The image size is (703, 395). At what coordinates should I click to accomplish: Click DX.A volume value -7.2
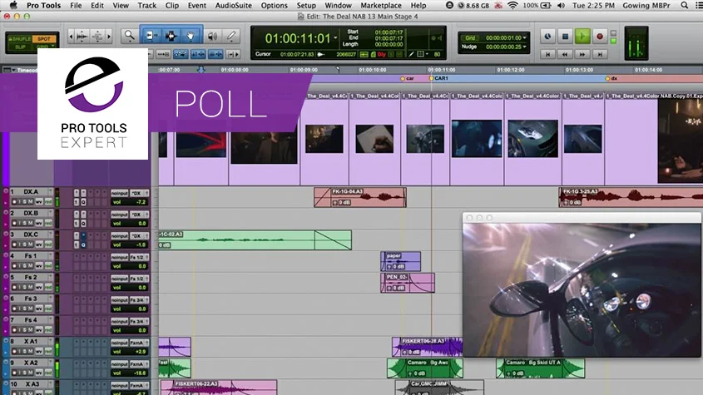[x=141, y=202]
